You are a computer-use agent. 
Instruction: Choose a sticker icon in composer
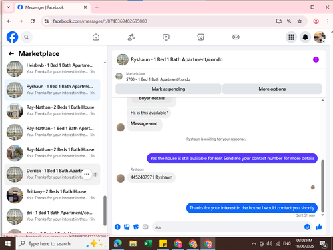[x=136, y=227]
